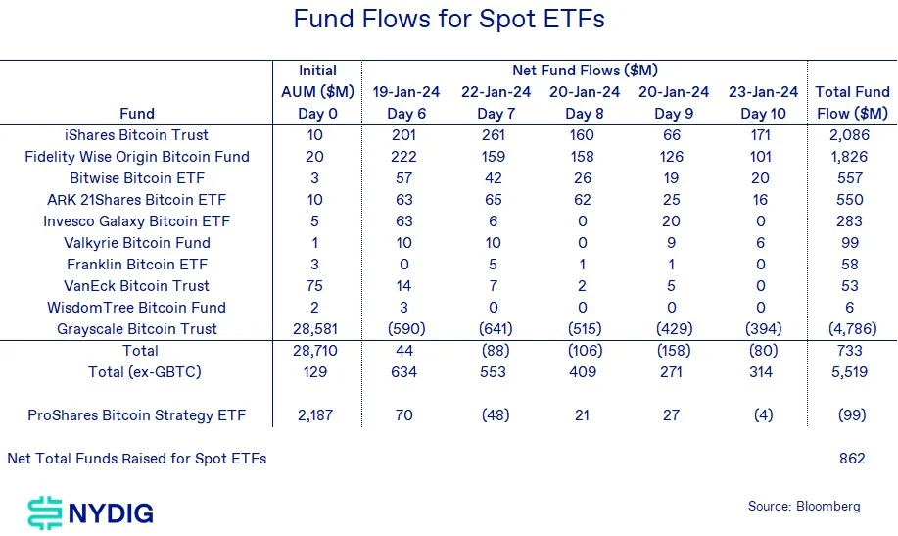Click the 'Initial AUM ($M)' column header
Image resolution: width=898 pixels, height=536 pixels.
[316, 92]
